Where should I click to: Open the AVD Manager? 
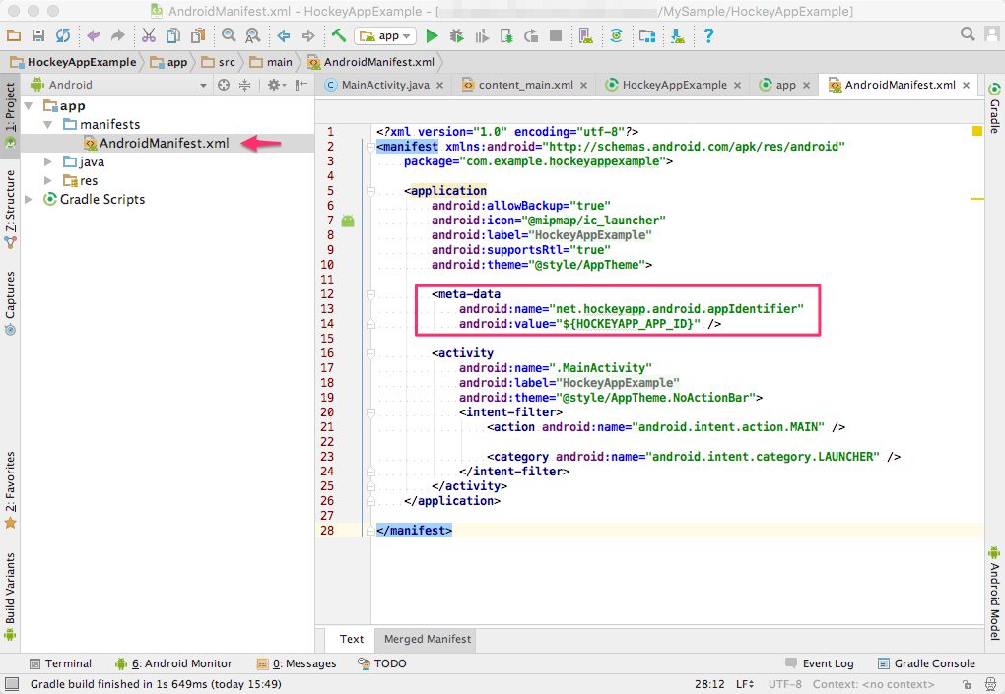pos(585,35)
